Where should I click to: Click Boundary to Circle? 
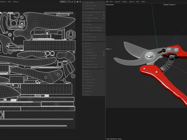pyautogui.click(x=93, y=64)
